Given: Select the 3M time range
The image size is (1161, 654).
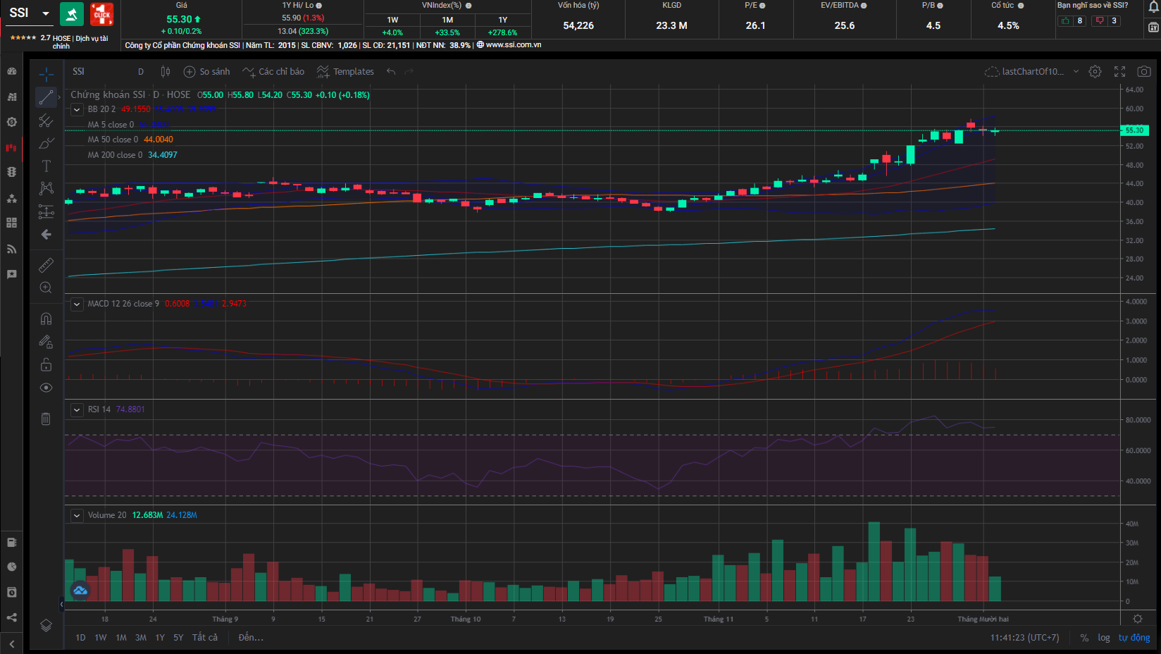Looking at the screenshot, I should (141, 638).
